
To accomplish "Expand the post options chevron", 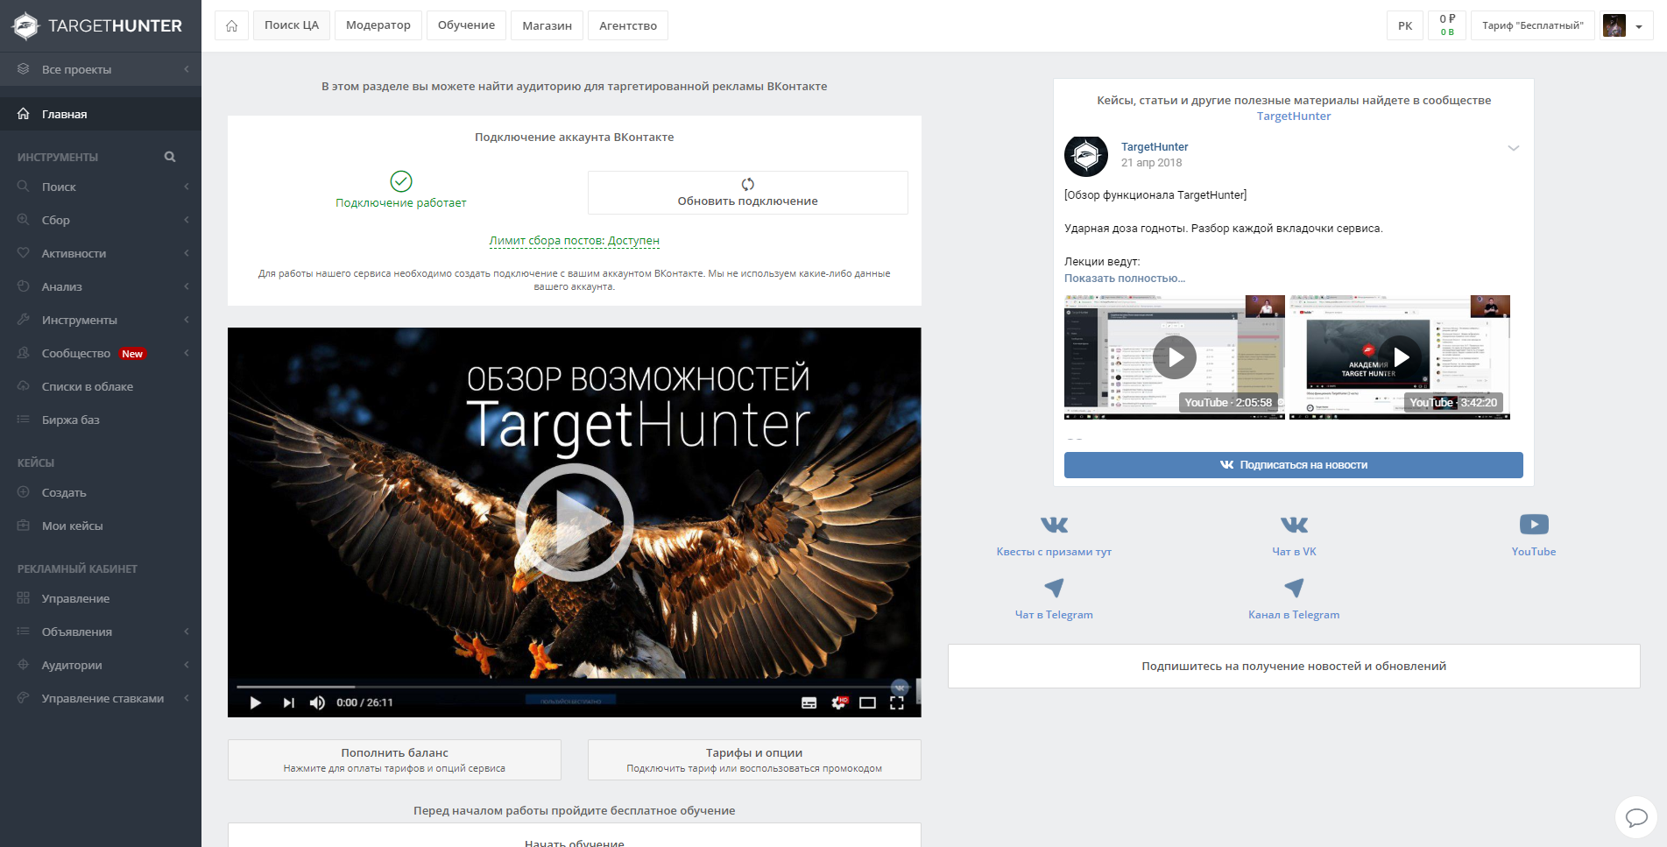I will [x=1513, y=148].
